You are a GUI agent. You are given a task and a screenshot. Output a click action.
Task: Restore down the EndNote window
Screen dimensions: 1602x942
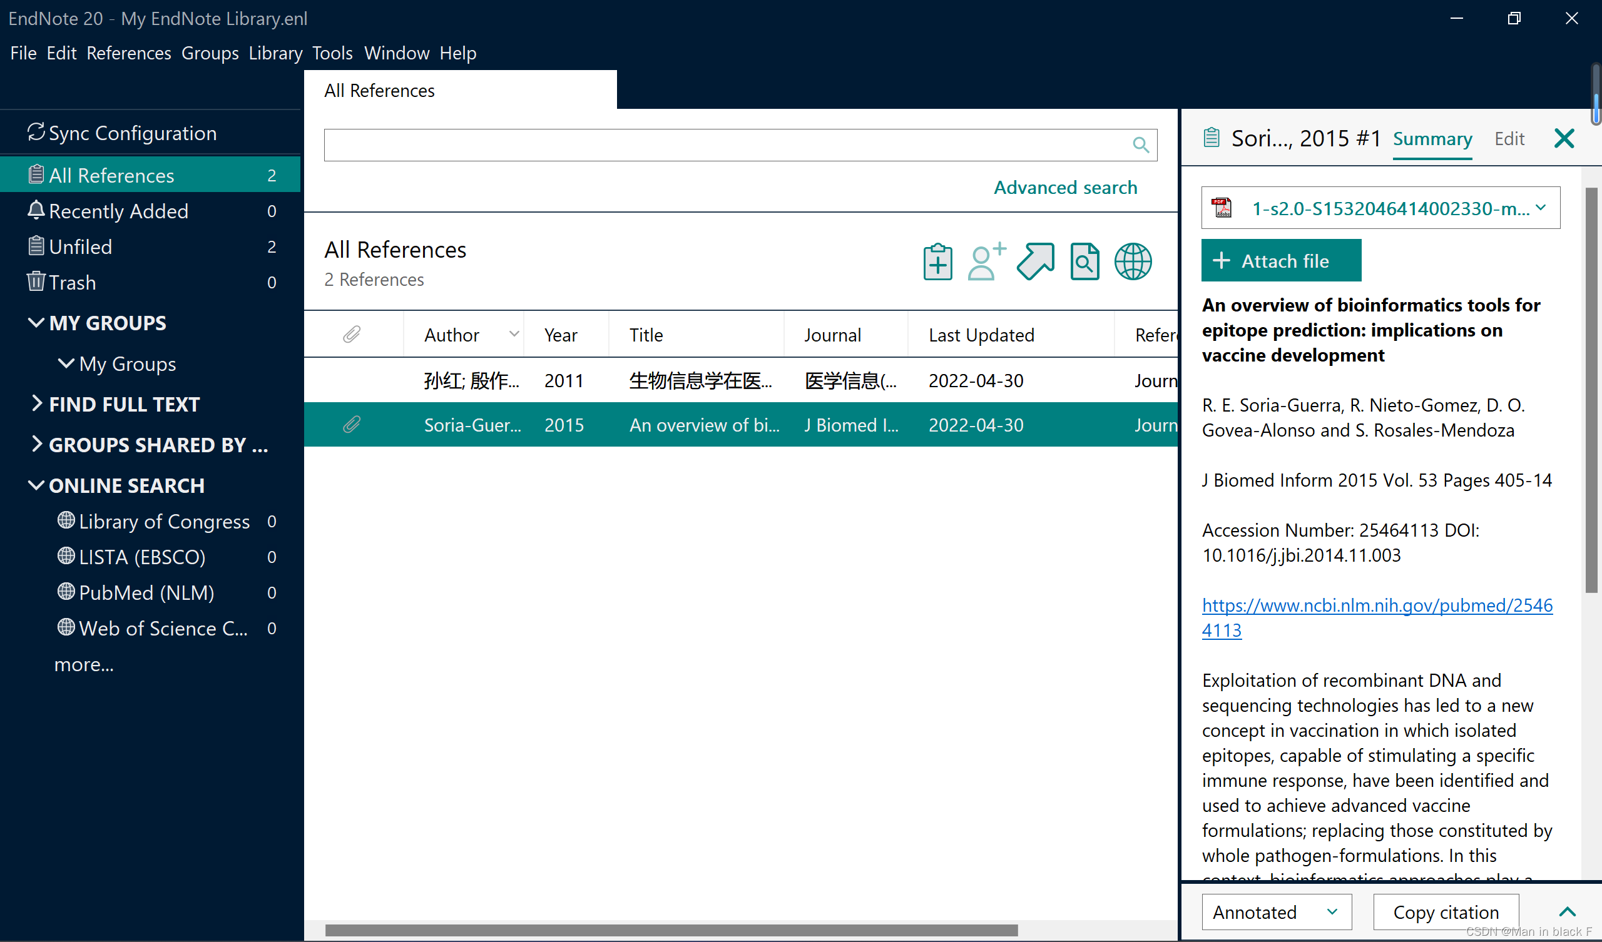pyautogui.click(x=1514, y=18)
